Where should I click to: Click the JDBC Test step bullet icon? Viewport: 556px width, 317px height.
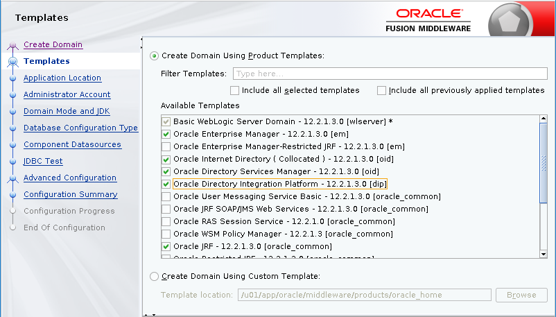[x=12, y=162]
